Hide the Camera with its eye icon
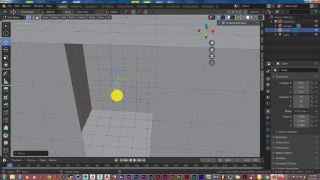This screenshot has width=320, height=180. click(316, 25)
